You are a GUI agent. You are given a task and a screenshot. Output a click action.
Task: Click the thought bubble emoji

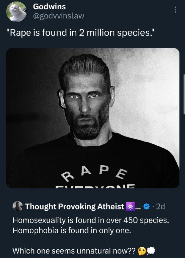click(151, 251)
